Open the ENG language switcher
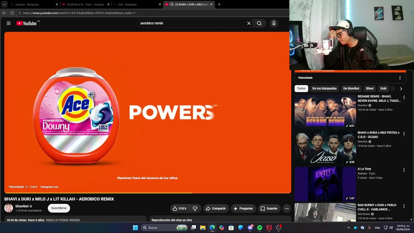Image resolution: width=414 pixels, height=233 pixels. coord(377,228)
